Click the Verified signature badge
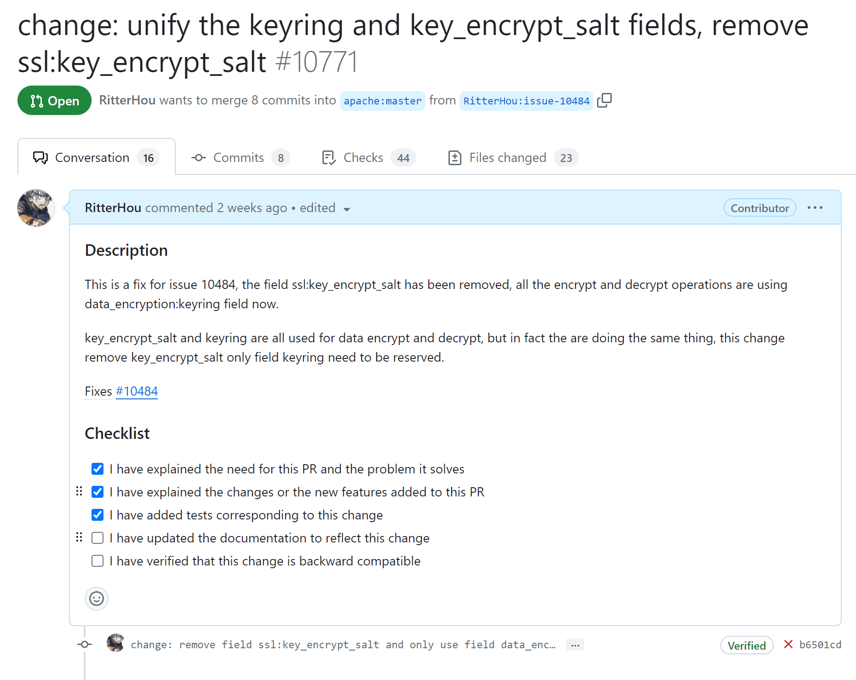Image resolution: width=856 pixels, height=680 pixels. (747, 645)
